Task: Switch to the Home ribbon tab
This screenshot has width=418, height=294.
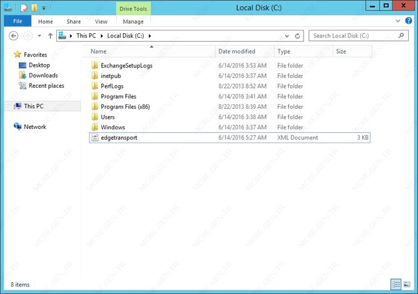Action: (x=45, y=22)
